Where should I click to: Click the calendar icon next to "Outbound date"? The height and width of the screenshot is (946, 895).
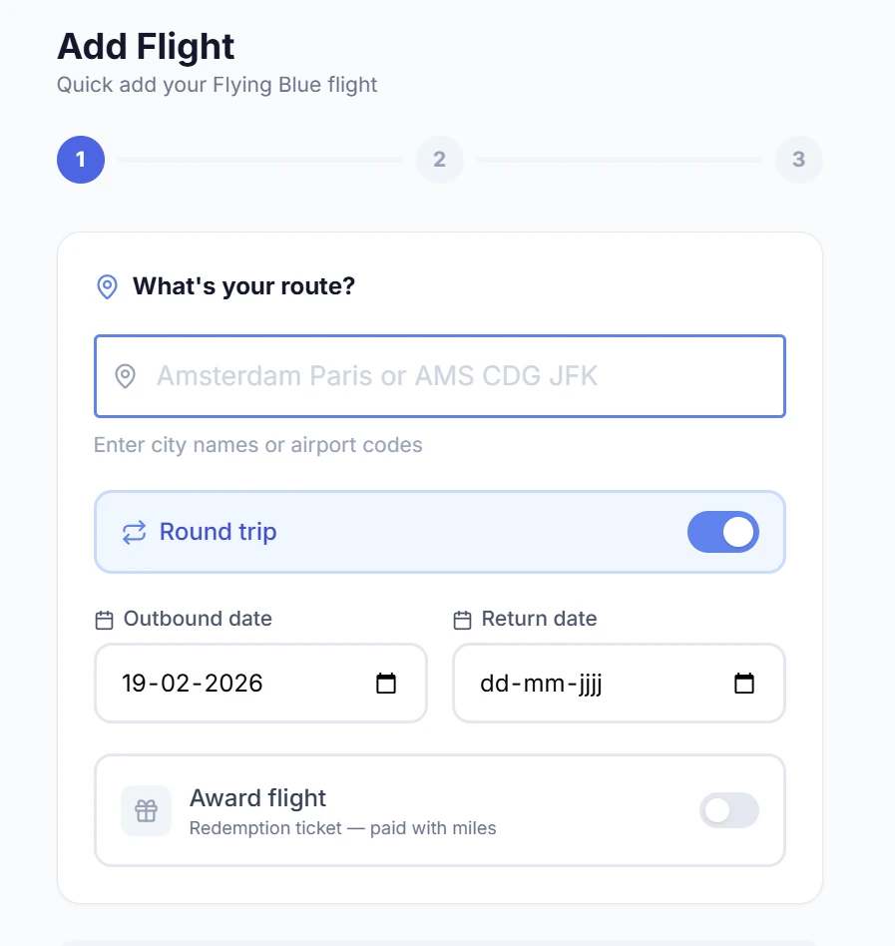(x=104, y=619)
